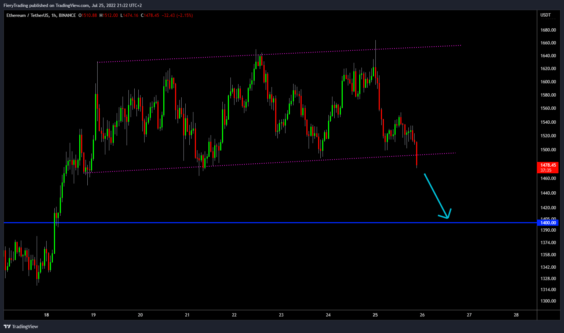564x333 pixels.
Task: Click the USDT currency label
Action: pyautogui.click(x=546, y=15)
